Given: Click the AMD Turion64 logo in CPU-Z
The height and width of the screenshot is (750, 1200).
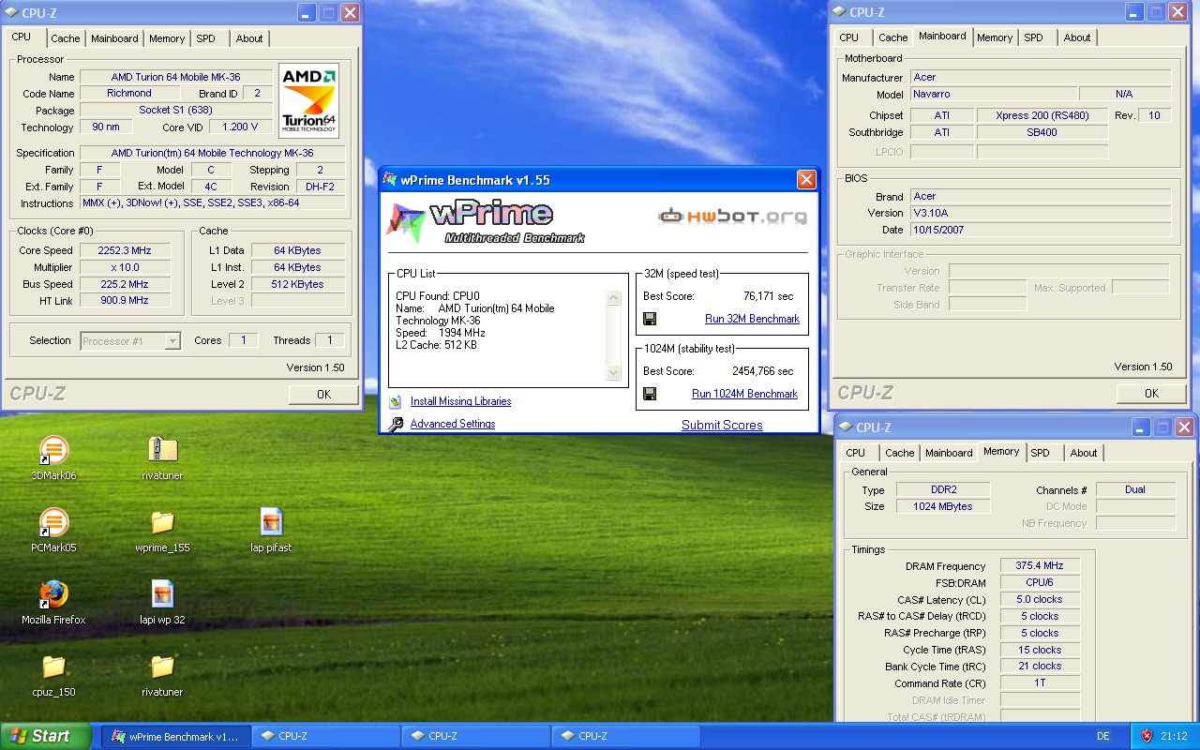Looking at the screenshot, I should 308,101.
